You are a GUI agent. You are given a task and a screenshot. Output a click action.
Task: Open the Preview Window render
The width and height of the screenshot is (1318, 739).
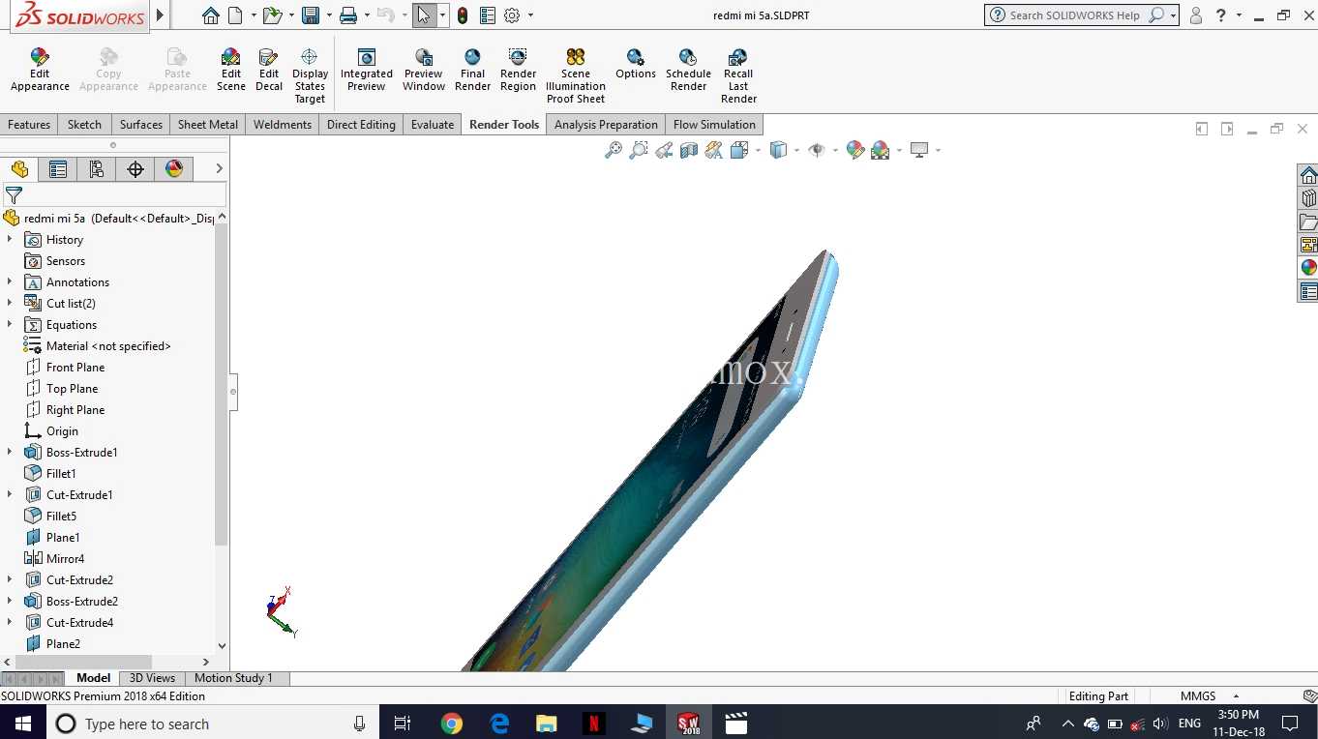424,70
